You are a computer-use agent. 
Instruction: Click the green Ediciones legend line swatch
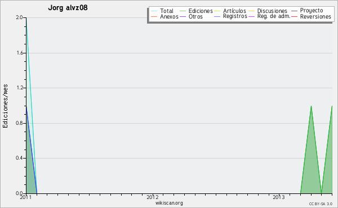click(183, 11)
